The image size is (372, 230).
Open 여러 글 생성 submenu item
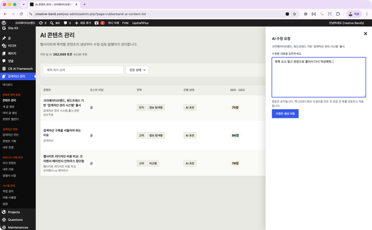tap(9, 113)
